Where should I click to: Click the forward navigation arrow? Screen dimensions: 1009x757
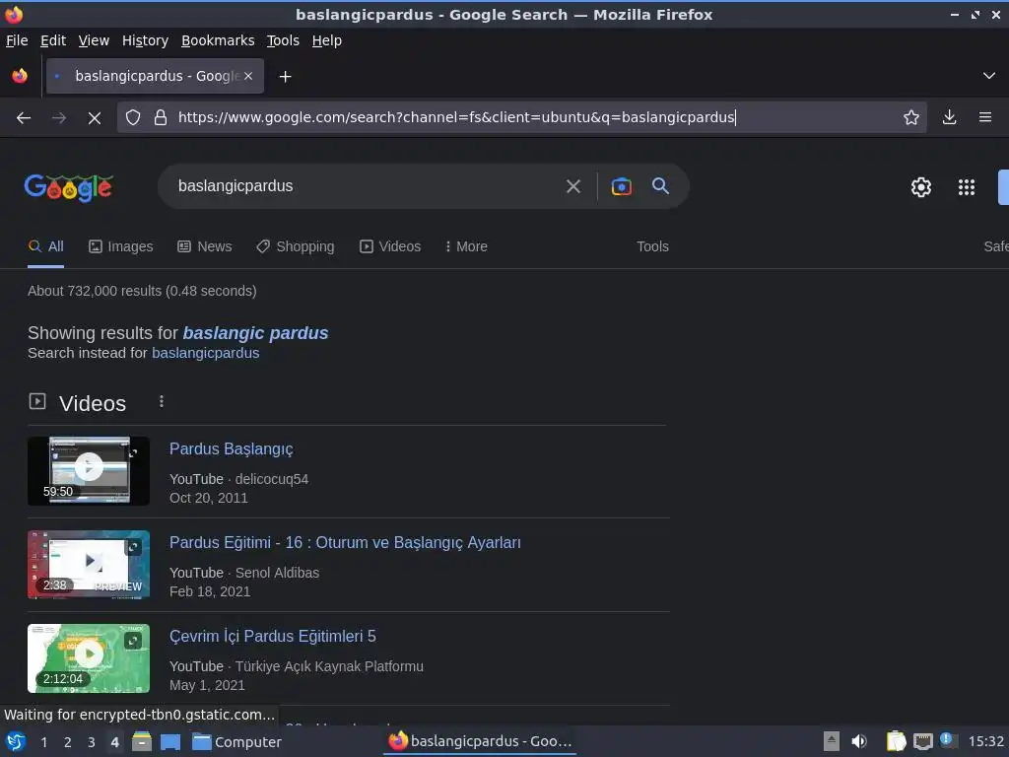point(59,118)
